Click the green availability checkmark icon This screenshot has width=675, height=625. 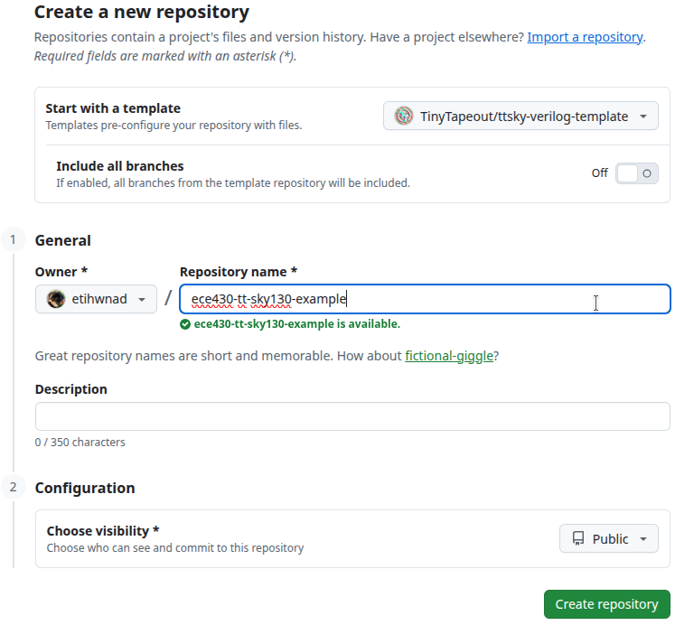point(185,324)
